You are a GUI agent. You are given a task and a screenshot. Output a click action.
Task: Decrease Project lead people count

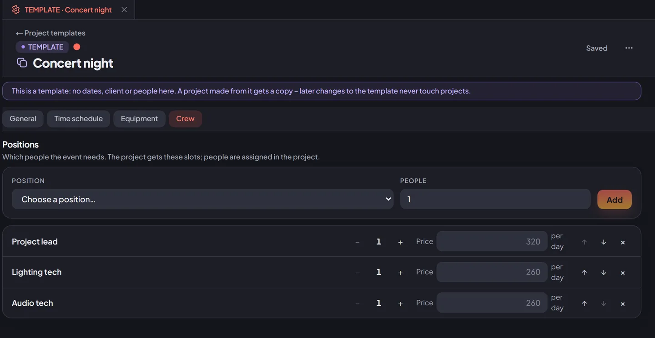click(x=358, y=242)
